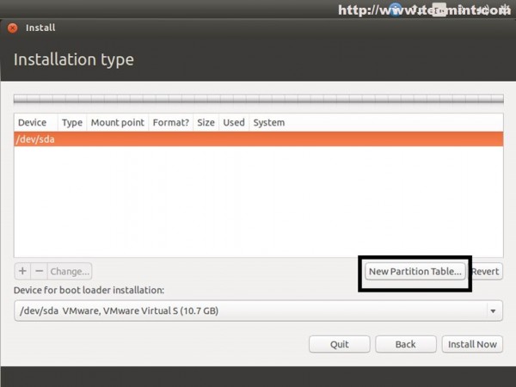
Task: Open the blue accessibility icon in top panel
Action: tap(396, 9)
